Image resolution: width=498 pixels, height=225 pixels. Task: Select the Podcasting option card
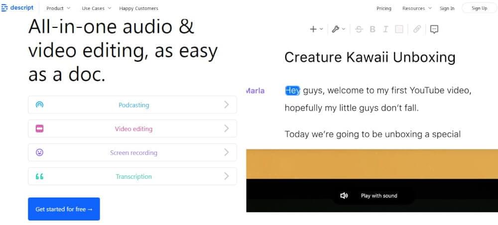click(132, 105)
